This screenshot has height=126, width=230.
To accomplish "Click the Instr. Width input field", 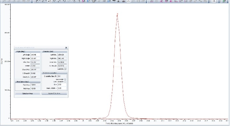I will click(x=62, y=88).
